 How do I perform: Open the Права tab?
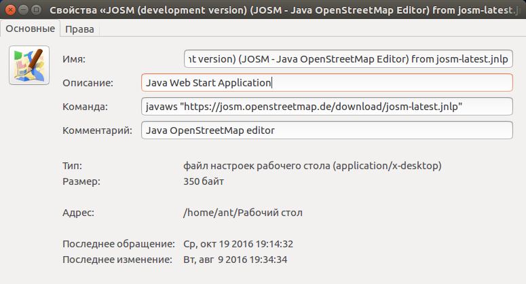(x=79, y=29)
